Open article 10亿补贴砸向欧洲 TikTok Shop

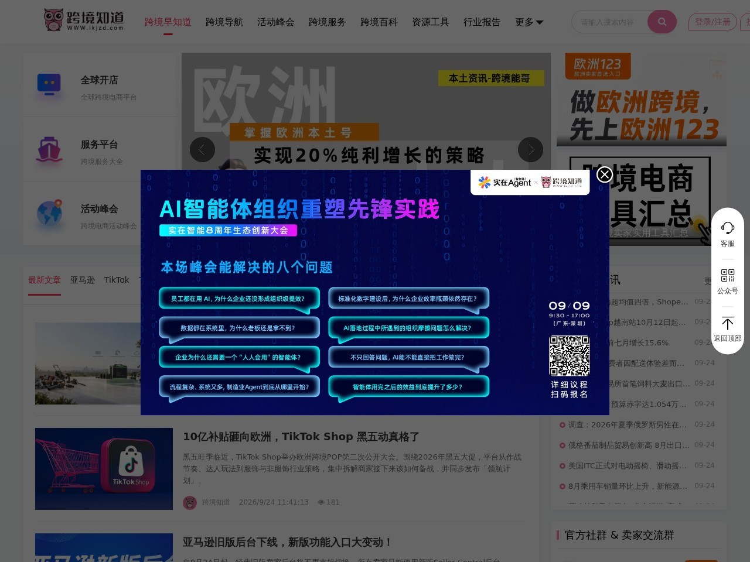click(301, 437)
